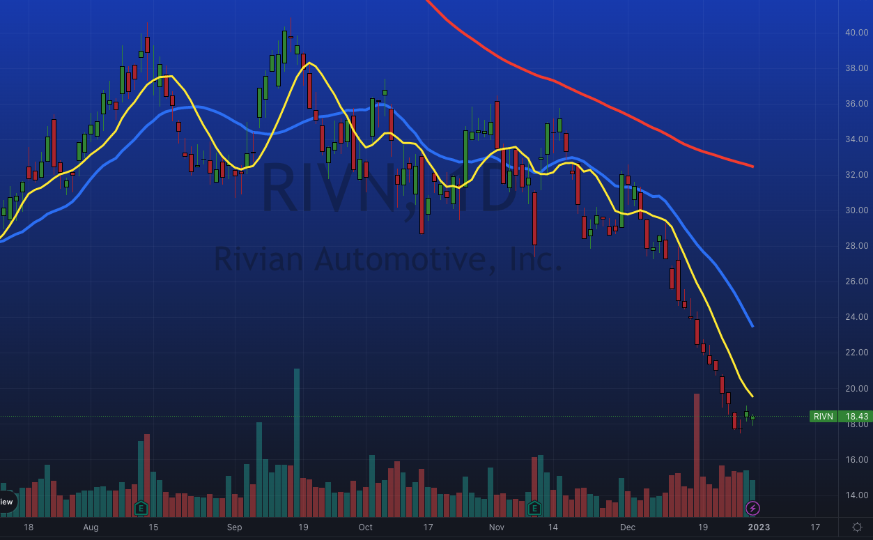Open the purple lightning bolt event marker
This screenshot has height=540, width=873.
(752, 508)
